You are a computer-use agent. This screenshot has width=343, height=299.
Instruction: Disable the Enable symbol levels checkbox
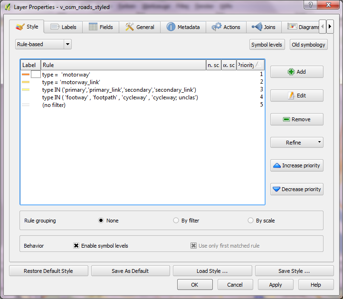click(76, 246)
